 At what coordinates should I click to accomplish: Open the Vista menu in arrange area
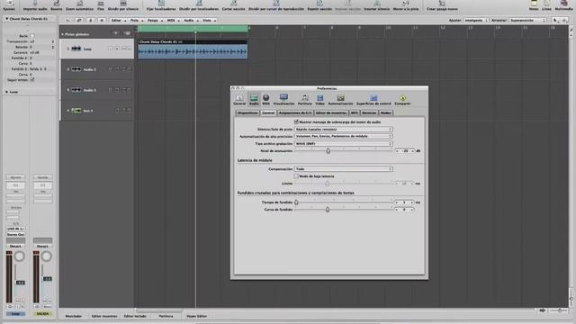(209, 20)
